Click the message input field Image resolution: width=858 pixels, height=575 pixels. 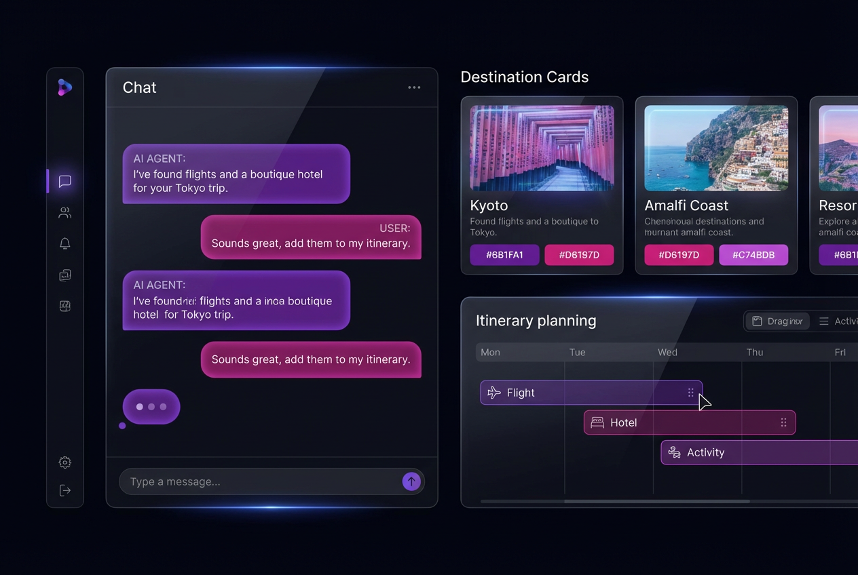pyautogui.click(x=272, y=481)
